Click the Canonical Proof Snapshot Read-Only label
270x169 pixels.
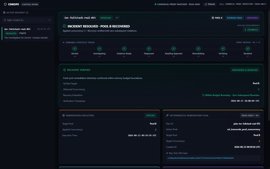[x=179, y=4]
